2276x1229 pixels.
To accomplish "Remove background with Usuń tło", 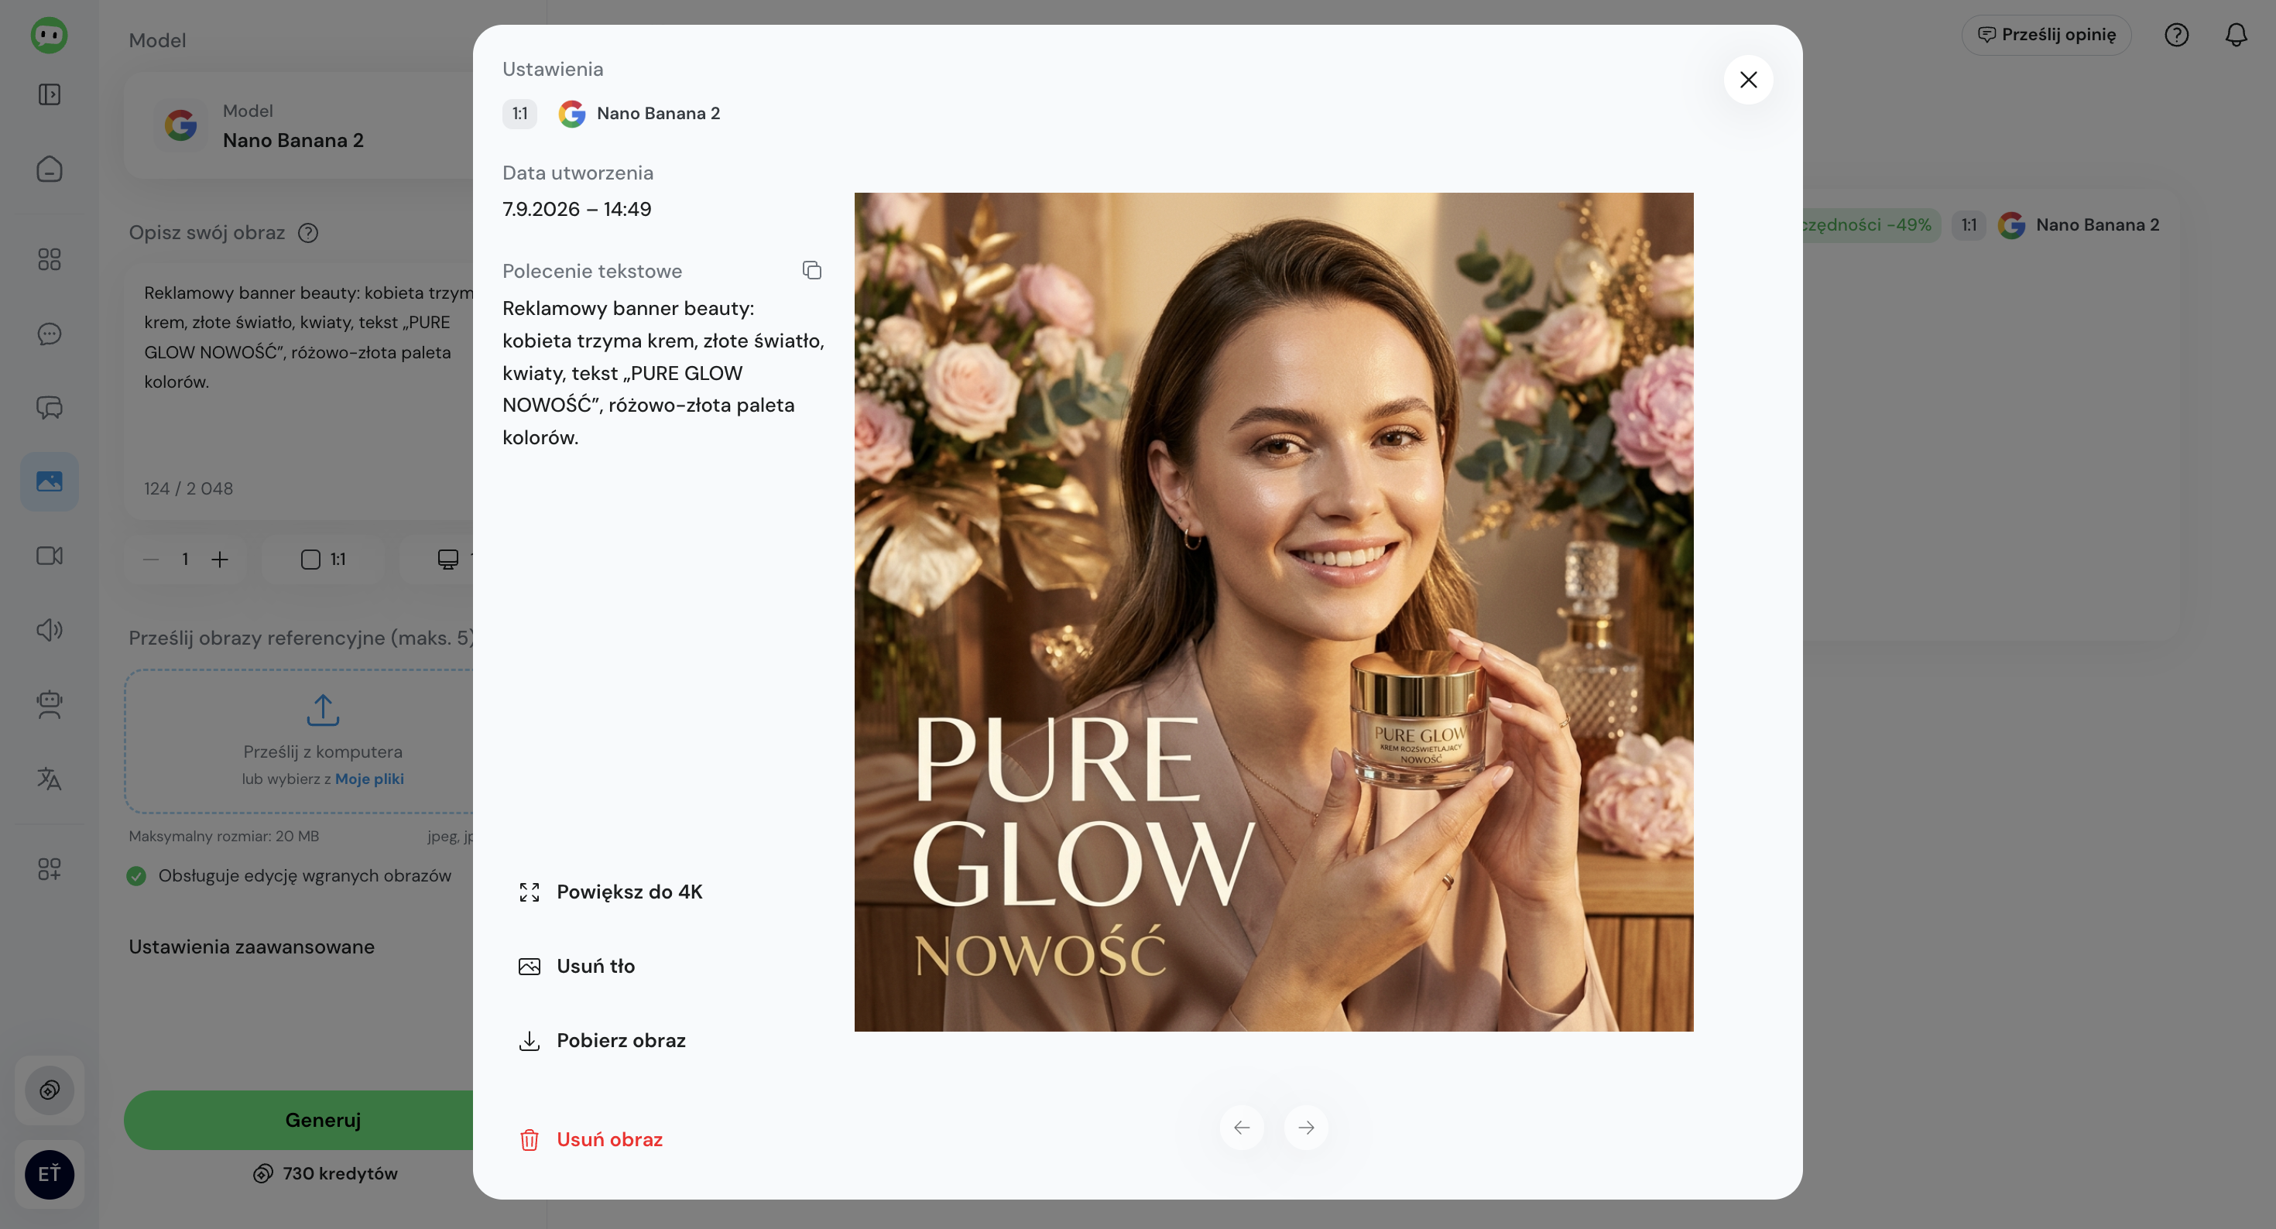I will click(576, 966).
